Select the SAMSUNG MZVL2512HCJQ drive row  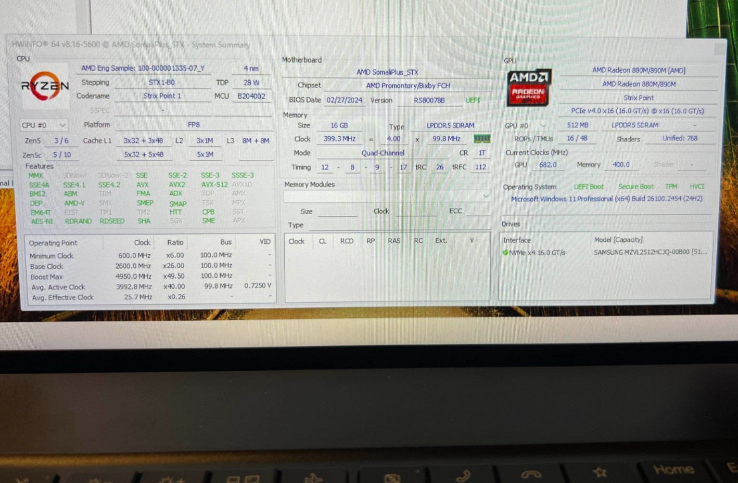pos(606,253)
